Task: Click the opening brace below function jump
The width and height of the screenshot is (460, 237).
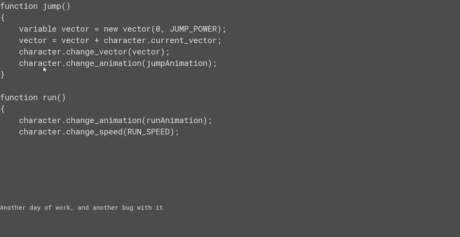Action: point(3,18)
